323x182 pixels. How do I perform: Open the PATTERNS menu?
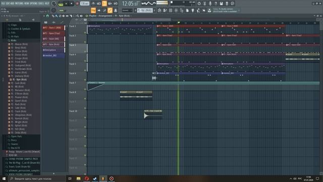[x=19, y=4]
